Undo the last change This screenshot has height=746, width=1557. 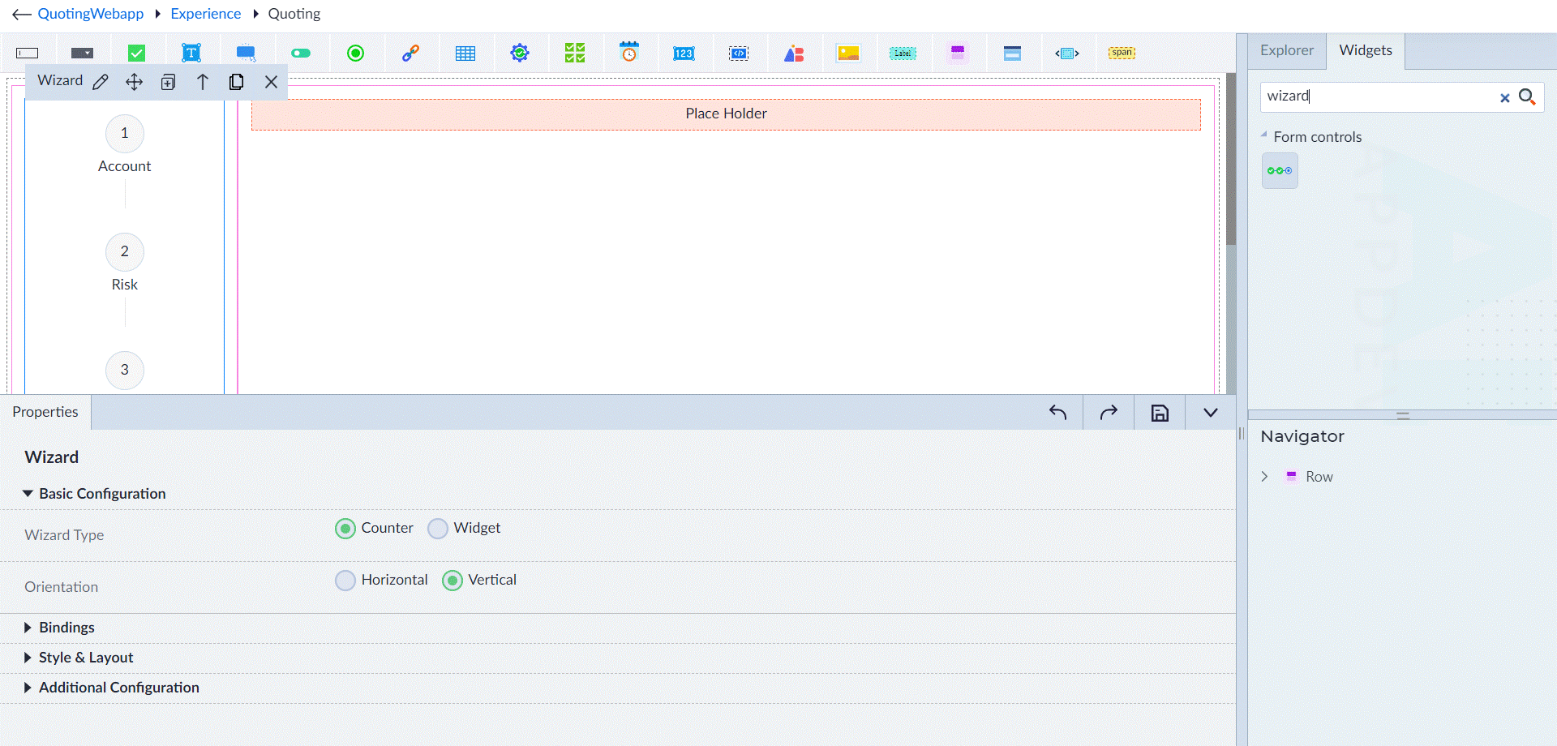point(1057,413)
